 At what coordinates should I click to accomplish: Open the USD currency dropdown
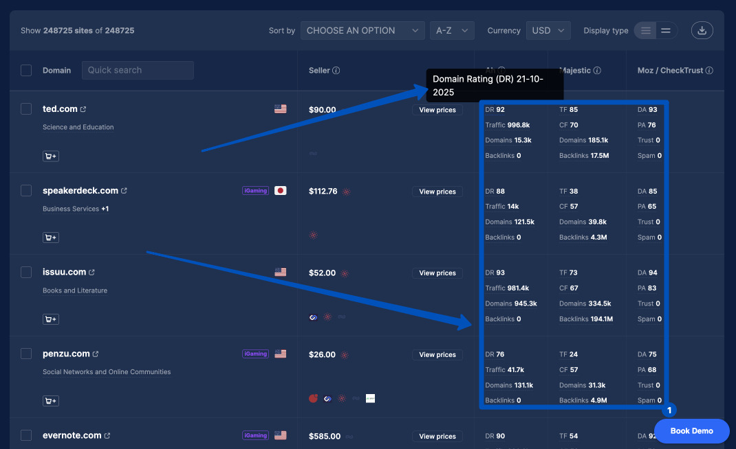[548, 30]
